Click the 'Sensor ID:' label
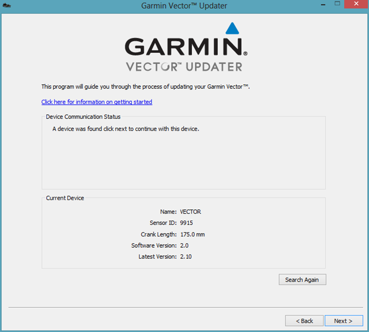The width and height of the screenshot is (369, 332). [x=163, y=223]
